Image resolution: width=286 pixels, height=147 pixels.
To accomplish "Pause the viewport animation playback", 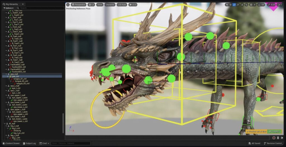I will pyautogui.click(x=278, y=138).
